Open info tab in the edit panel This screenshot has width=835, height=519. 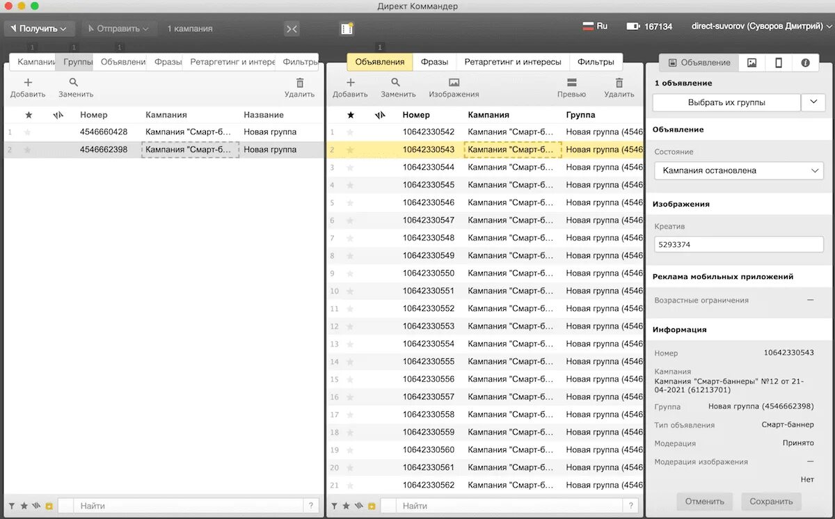tap(805, 63)
